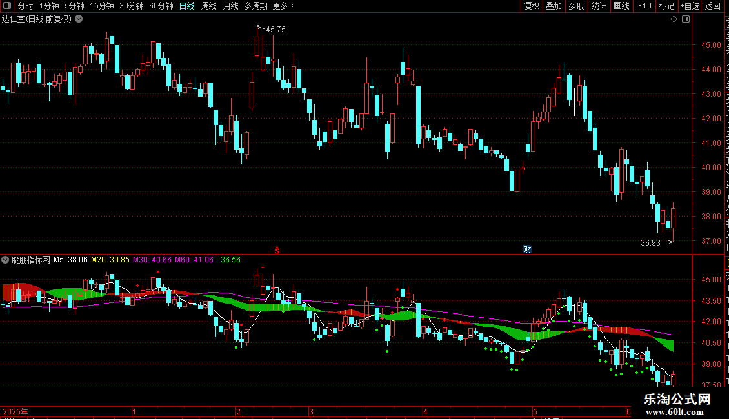Click the 37.00 label on main price axis
Viewport: 729px width, 419px height.
tap(712, 240)
